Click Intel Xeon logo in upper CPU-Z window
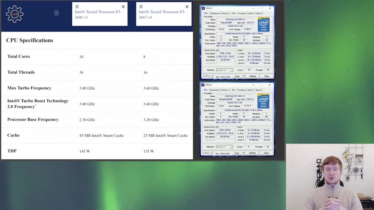Image resolution: width=374 pixels, height=210 pixels. 264,24
